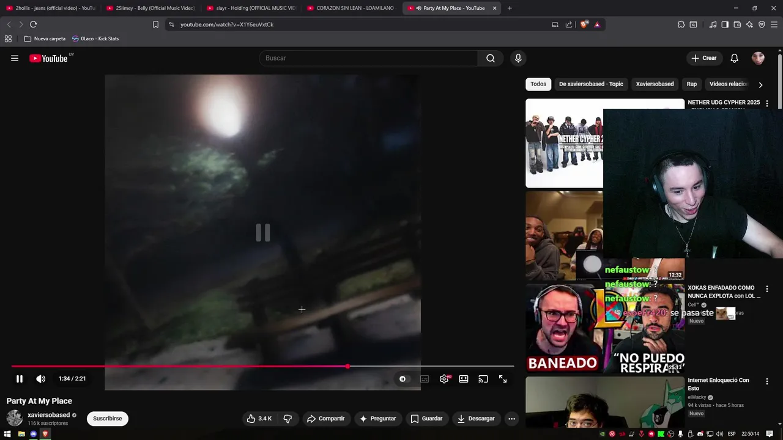Open options for Internet Enloqueció Con Esto
Screen dimensions: 783x440
[767, 381]
